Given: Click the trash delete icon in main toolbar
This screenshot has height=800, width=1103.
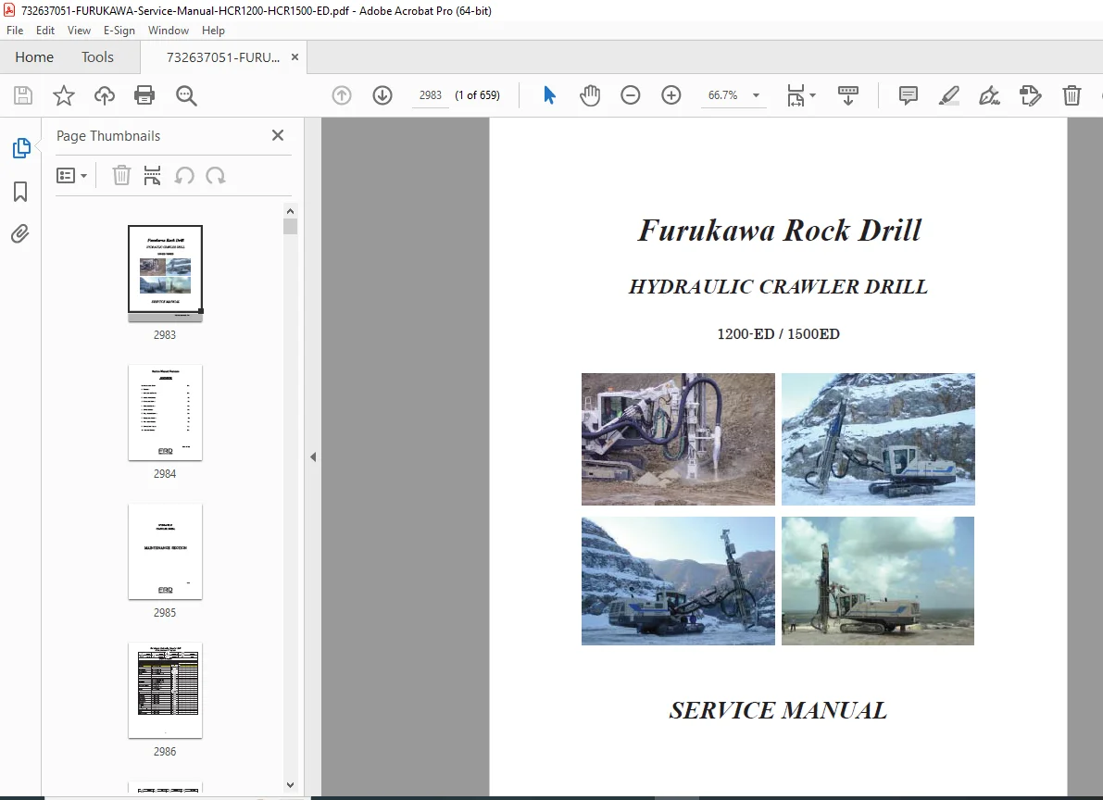Looking at the screenshot, I should 1072,95.
